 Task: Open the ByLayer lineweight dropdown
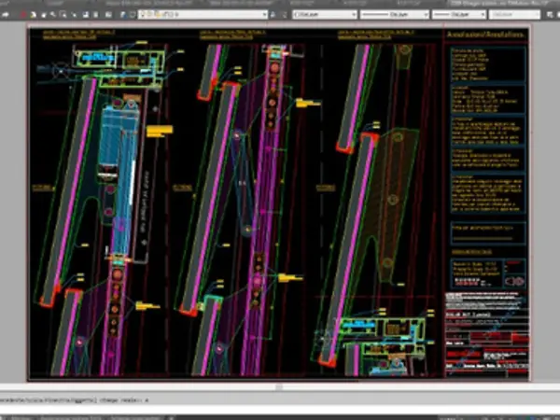click(456, 15)
